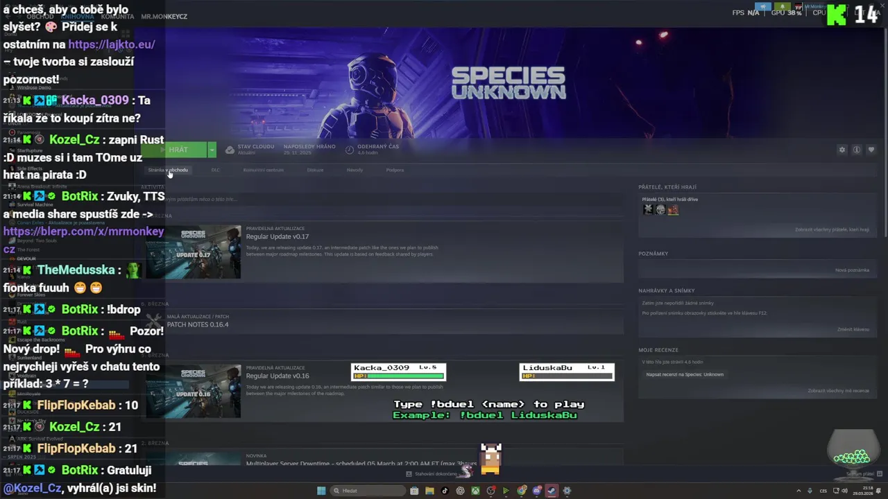
Task: Open the dropdown arrow beside HRÁT
Action: point(212,150)
